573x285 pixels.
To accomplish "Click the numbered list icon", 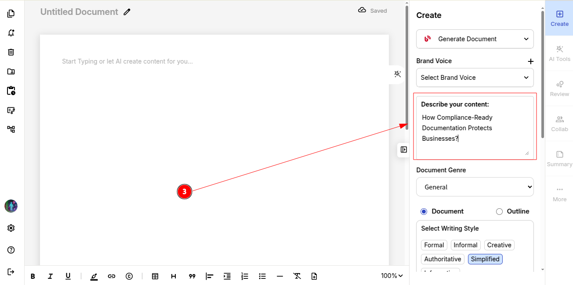I will pyautogui.click(x=245, y=276).
